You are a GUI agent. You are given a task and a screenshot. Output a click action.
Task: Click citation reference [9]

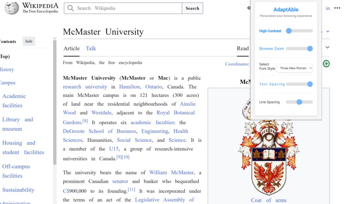click(119, 157)
